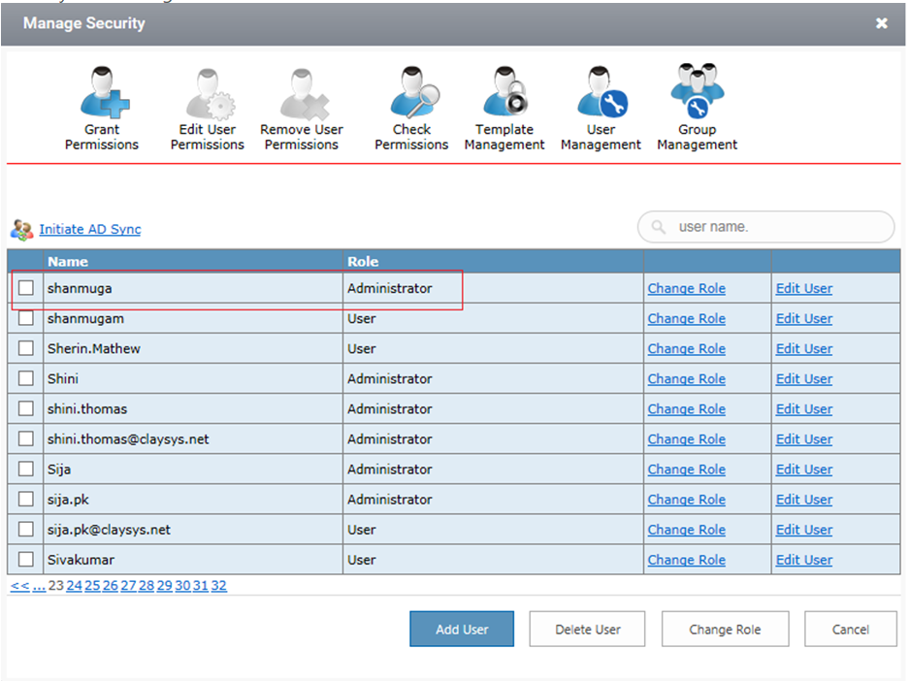Click the AD Sync users icon

pyautogui.click(x=22, y=230)
